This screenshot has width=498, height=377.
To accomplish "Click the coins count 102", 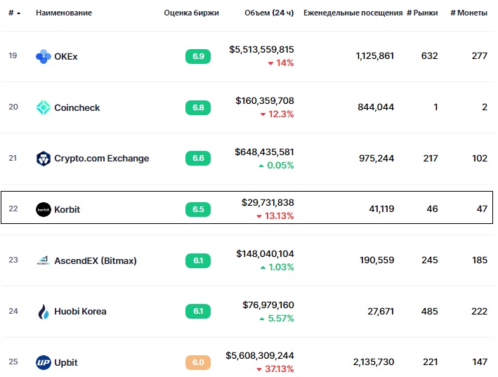I will [x=480, y=159].
